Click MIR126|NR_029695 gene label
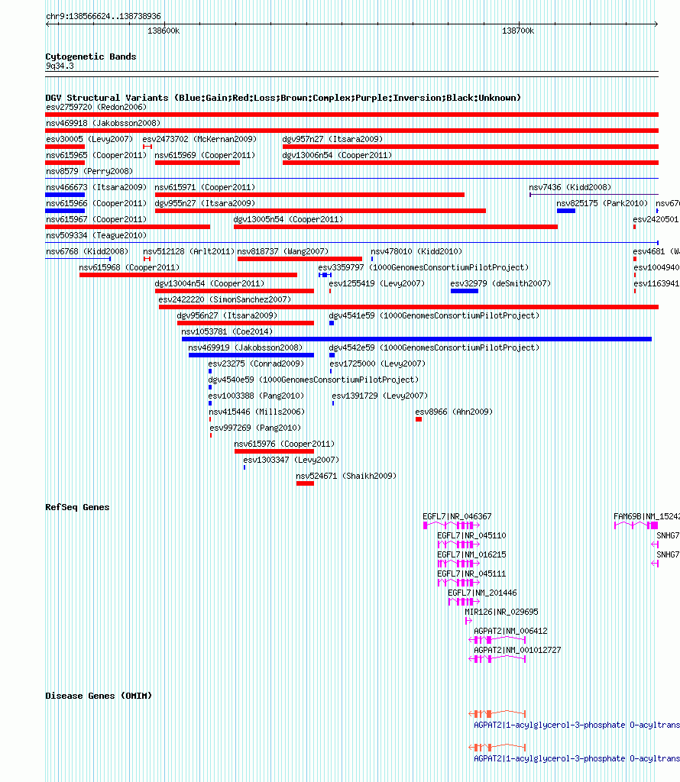680x782 pixels. pyautogui.click(x=500, y=612)
